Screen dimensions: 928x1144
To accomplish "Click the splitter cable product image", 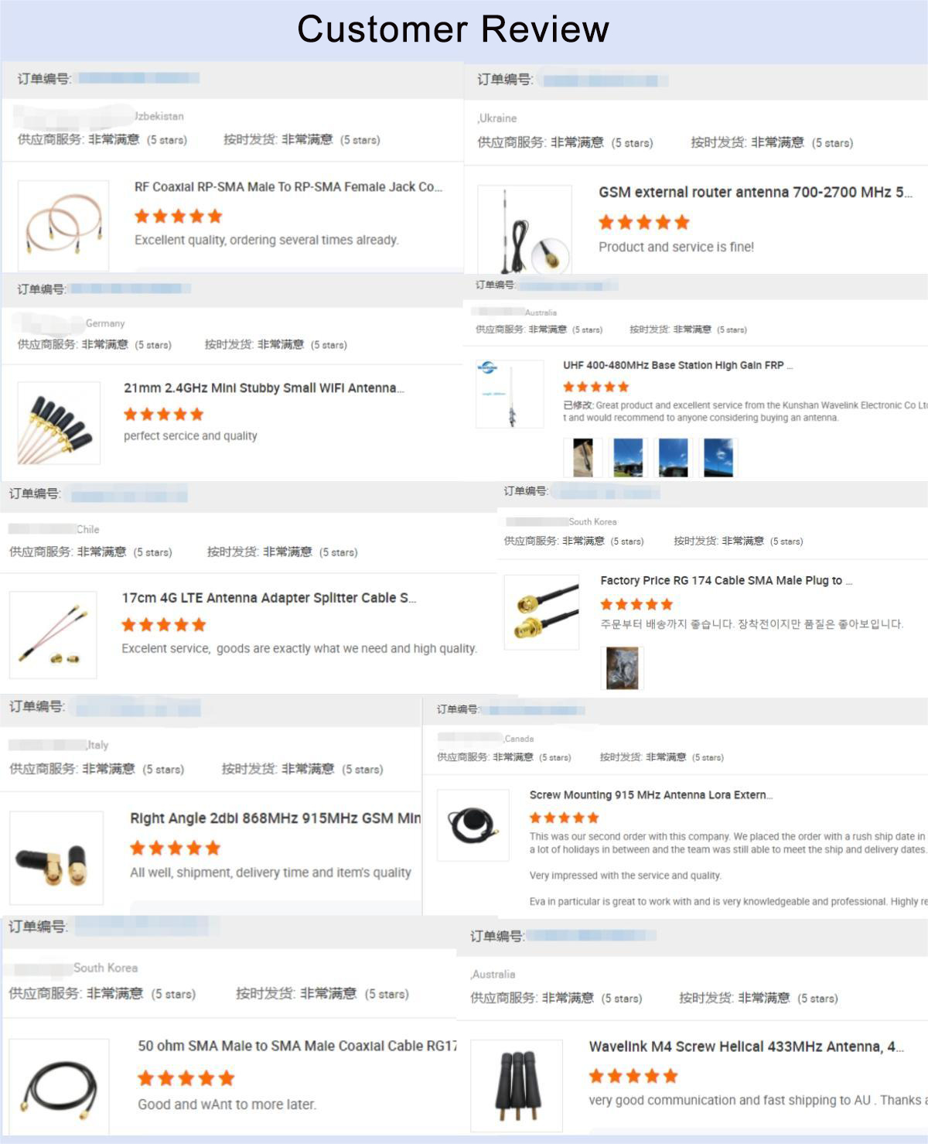I will (53, 634).
